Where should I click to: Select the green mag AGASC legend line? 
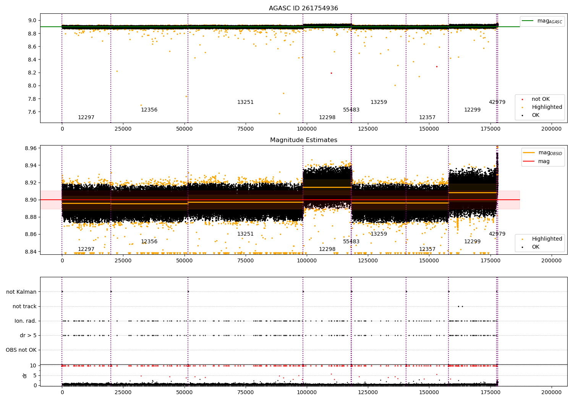(528, 21)
